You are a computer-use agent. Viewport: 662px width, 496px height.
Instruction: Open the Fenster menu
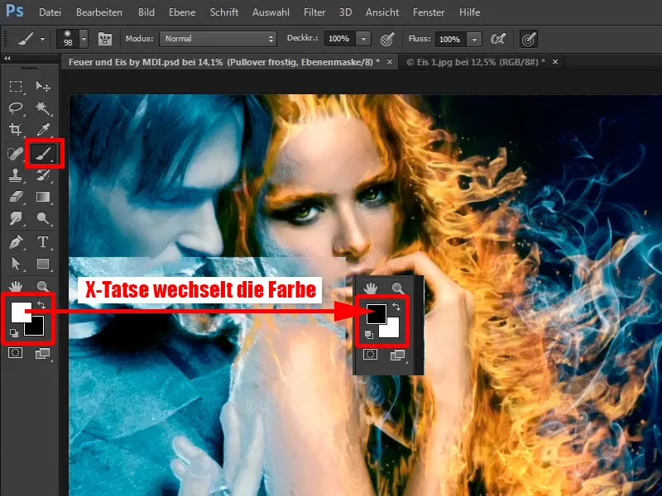point(429,12)
